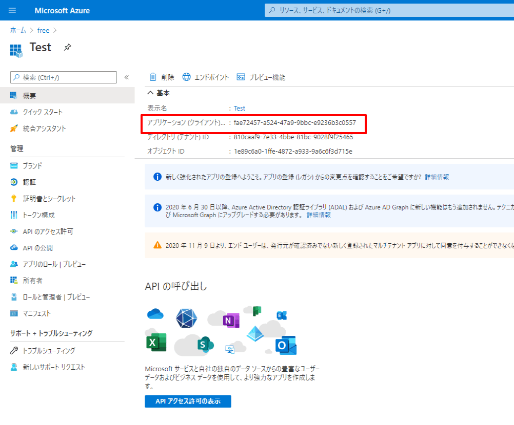Image resolution: width=514 pixels, height=425 pixels.
Task: Click the orange warning icon in the multitenant consent notice
Action: (157, 245)
